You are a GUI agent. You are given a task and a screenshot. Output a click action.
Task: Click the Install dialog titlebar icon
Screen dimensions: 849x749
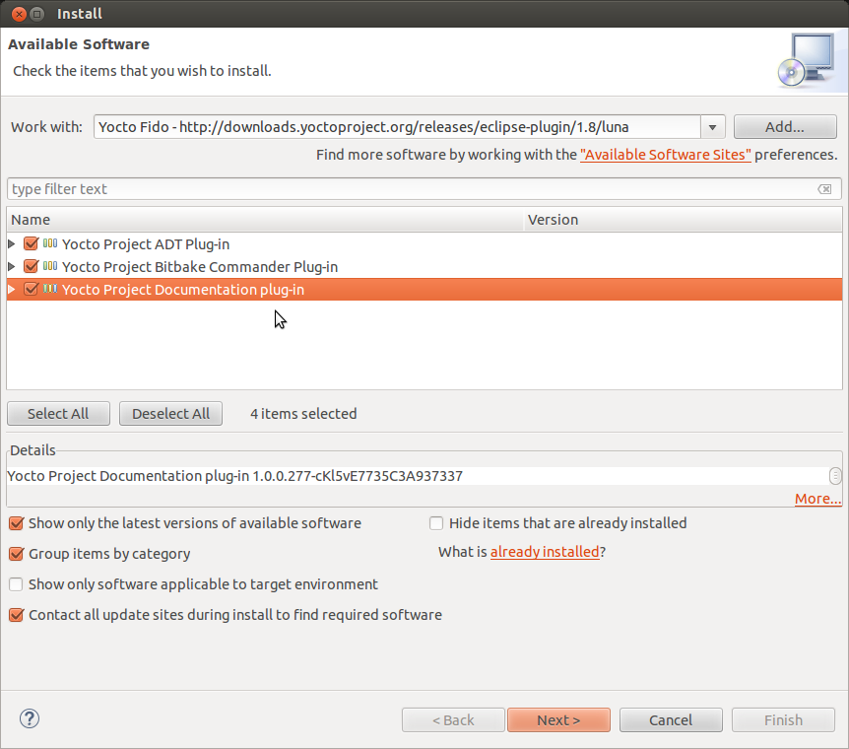[x=36, y=13]
